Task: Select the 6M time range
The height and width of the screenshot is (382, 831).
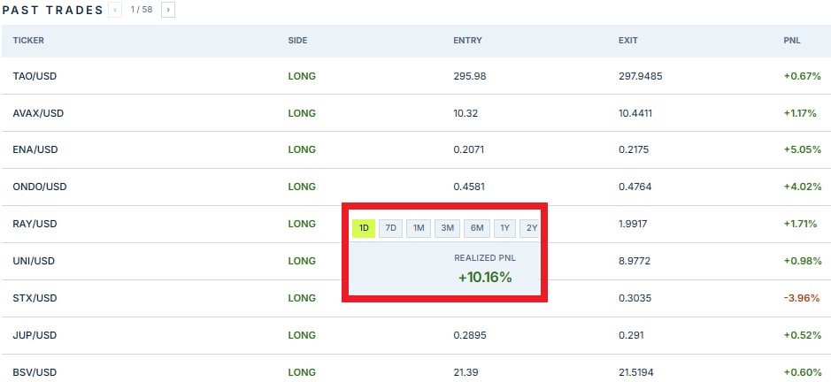Action: pos(477,228)
